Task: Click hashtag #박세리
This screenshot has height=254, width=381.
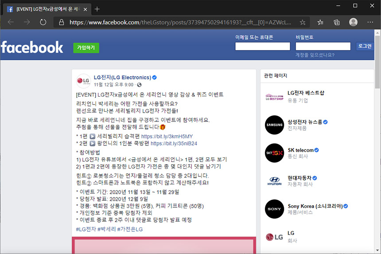Action: (x=106, y=229)
